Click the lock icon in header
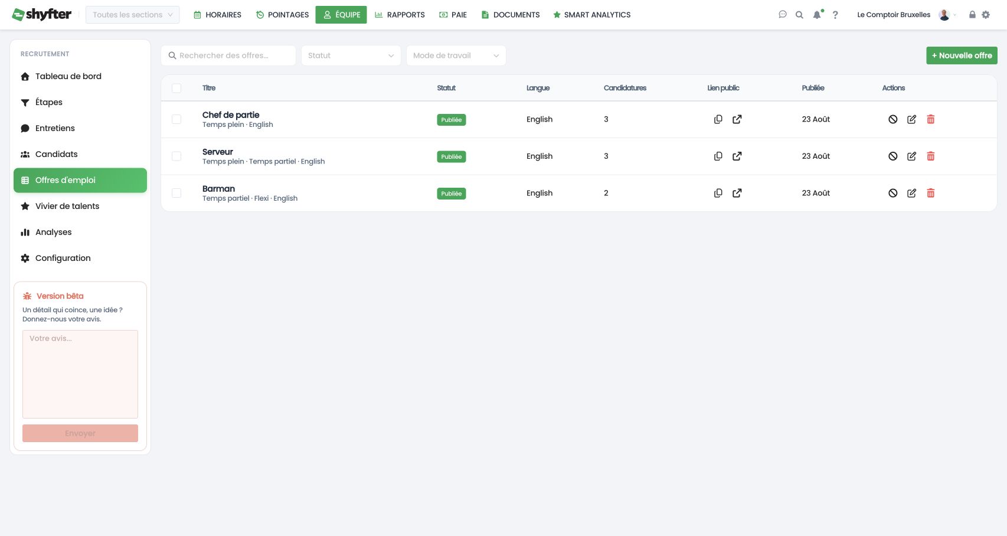The image size is (1007, 536). [972, 15]
